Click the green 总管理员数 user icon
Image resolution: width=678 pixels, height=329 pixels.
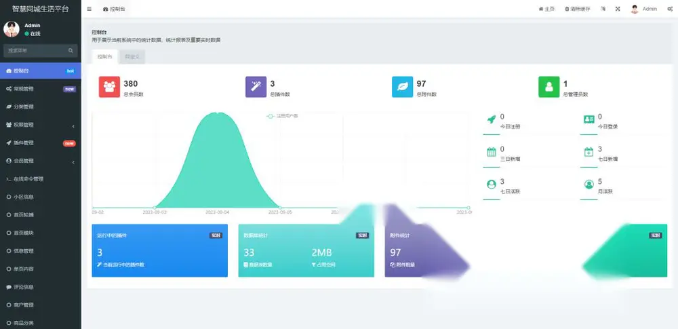tap(549, 87)
